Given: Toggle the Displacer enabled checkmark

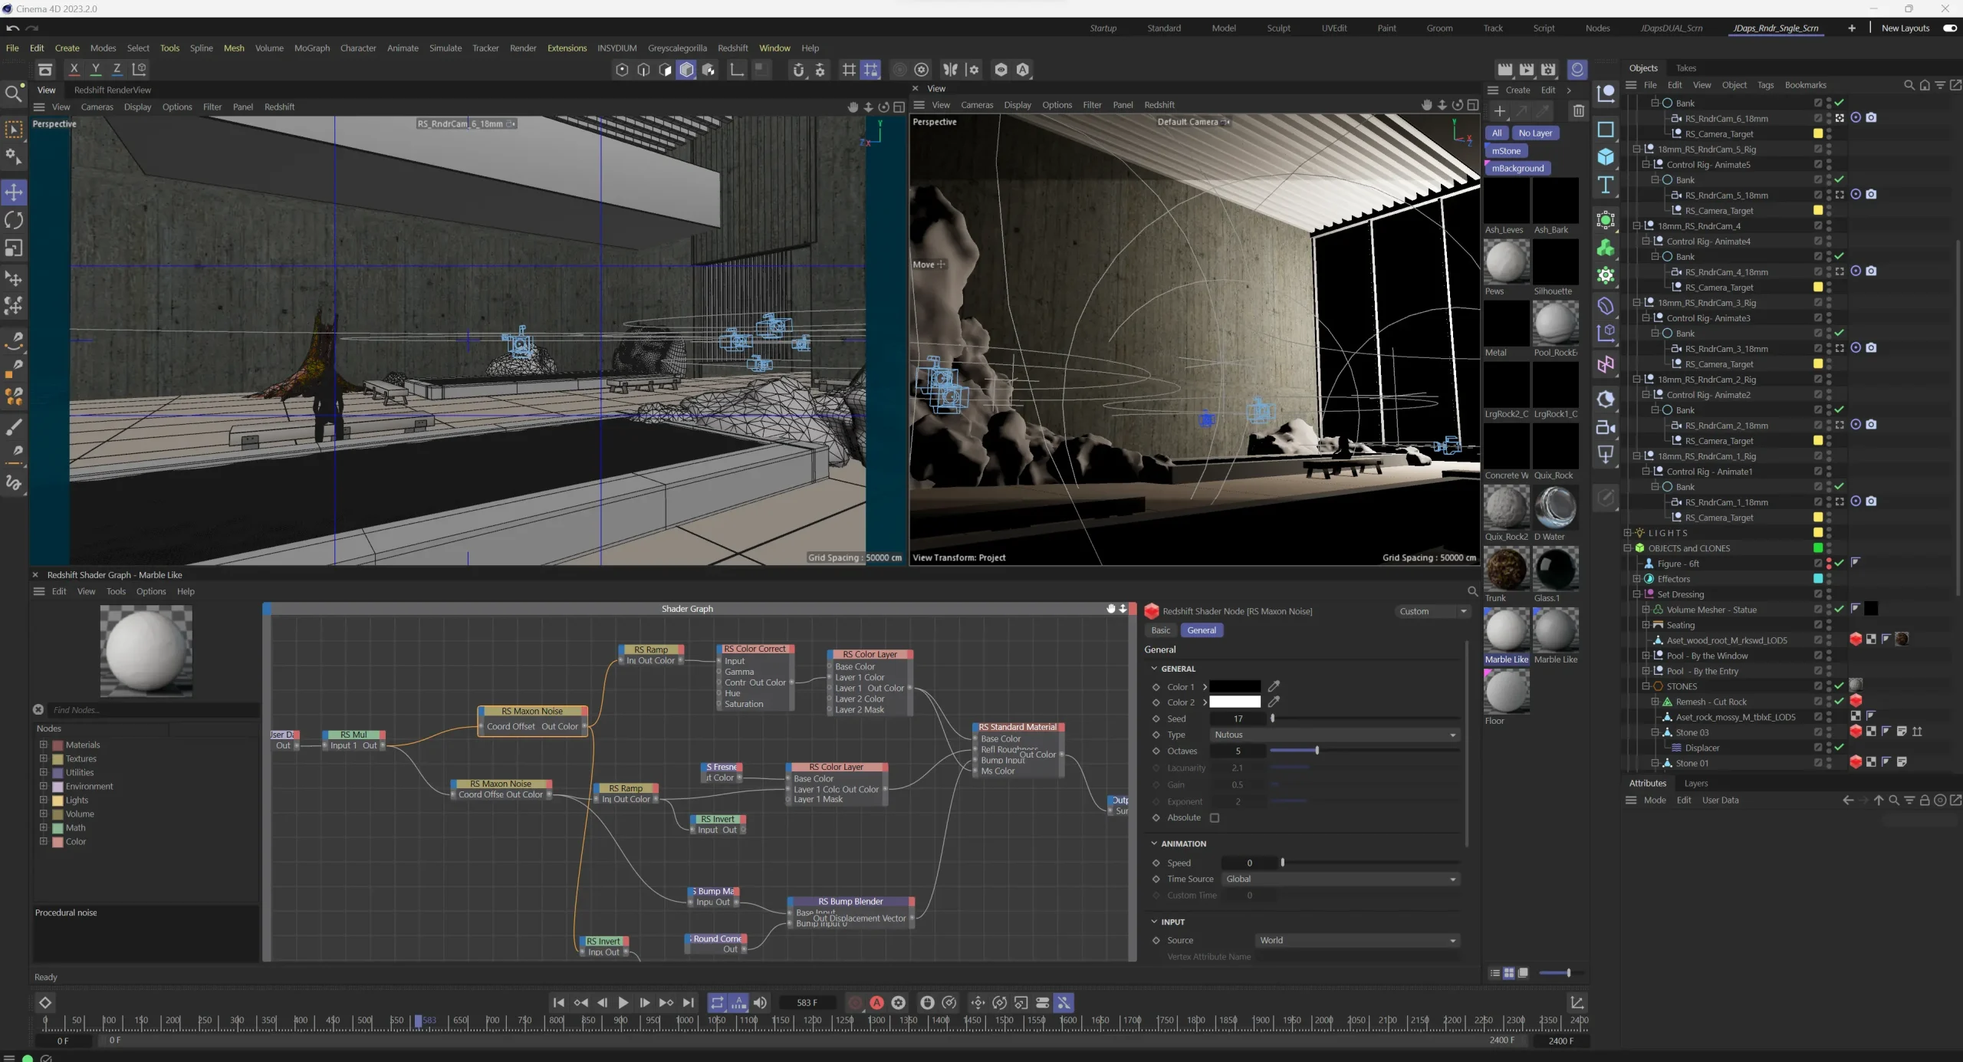Looking at the screenshot, I should click(1839, 747).
